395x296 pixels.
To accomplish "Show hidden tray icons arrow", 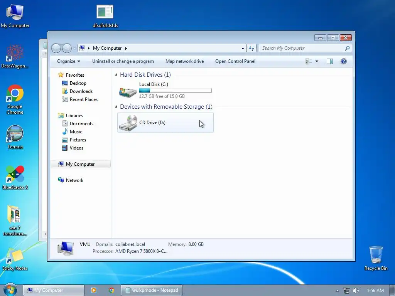I will click(337, 291).
